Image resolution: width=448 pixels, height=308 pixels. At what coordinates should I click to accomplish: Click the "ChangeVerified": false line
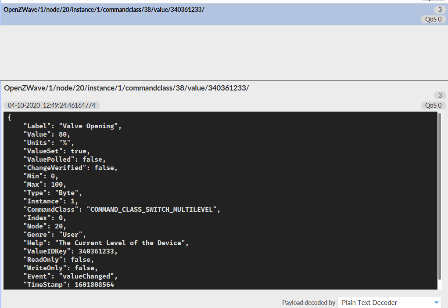pyautogui.click(x=71, y=168)
